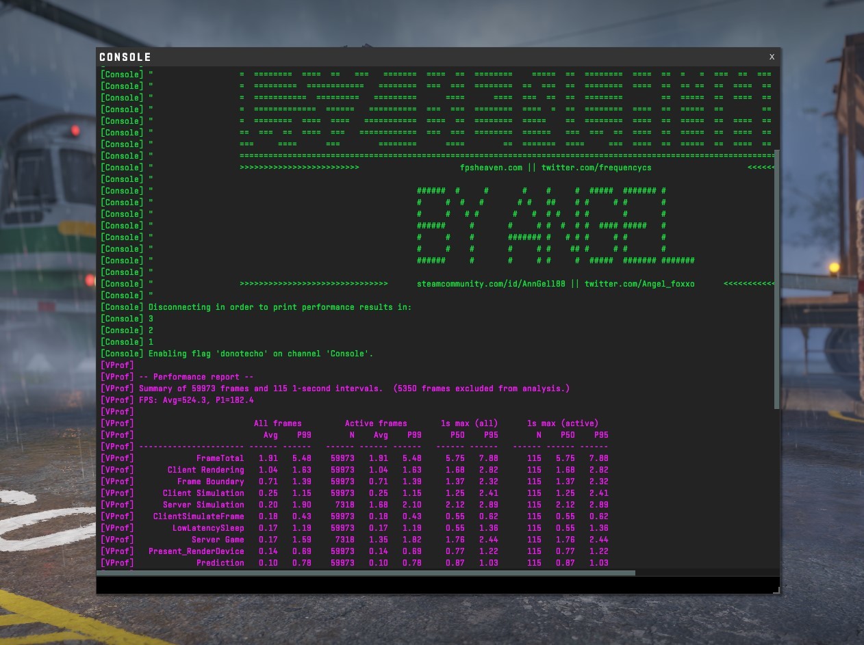Viewport: 864px width, 645px height.
Task: Click the Server Simulation row label
Action: tap(203, 505)
